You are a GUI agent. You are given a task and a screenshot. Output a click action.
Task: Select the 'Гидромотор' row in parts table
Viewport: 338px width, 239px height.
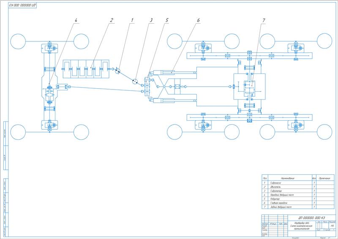pyautogui.click(x=298, y=191)
